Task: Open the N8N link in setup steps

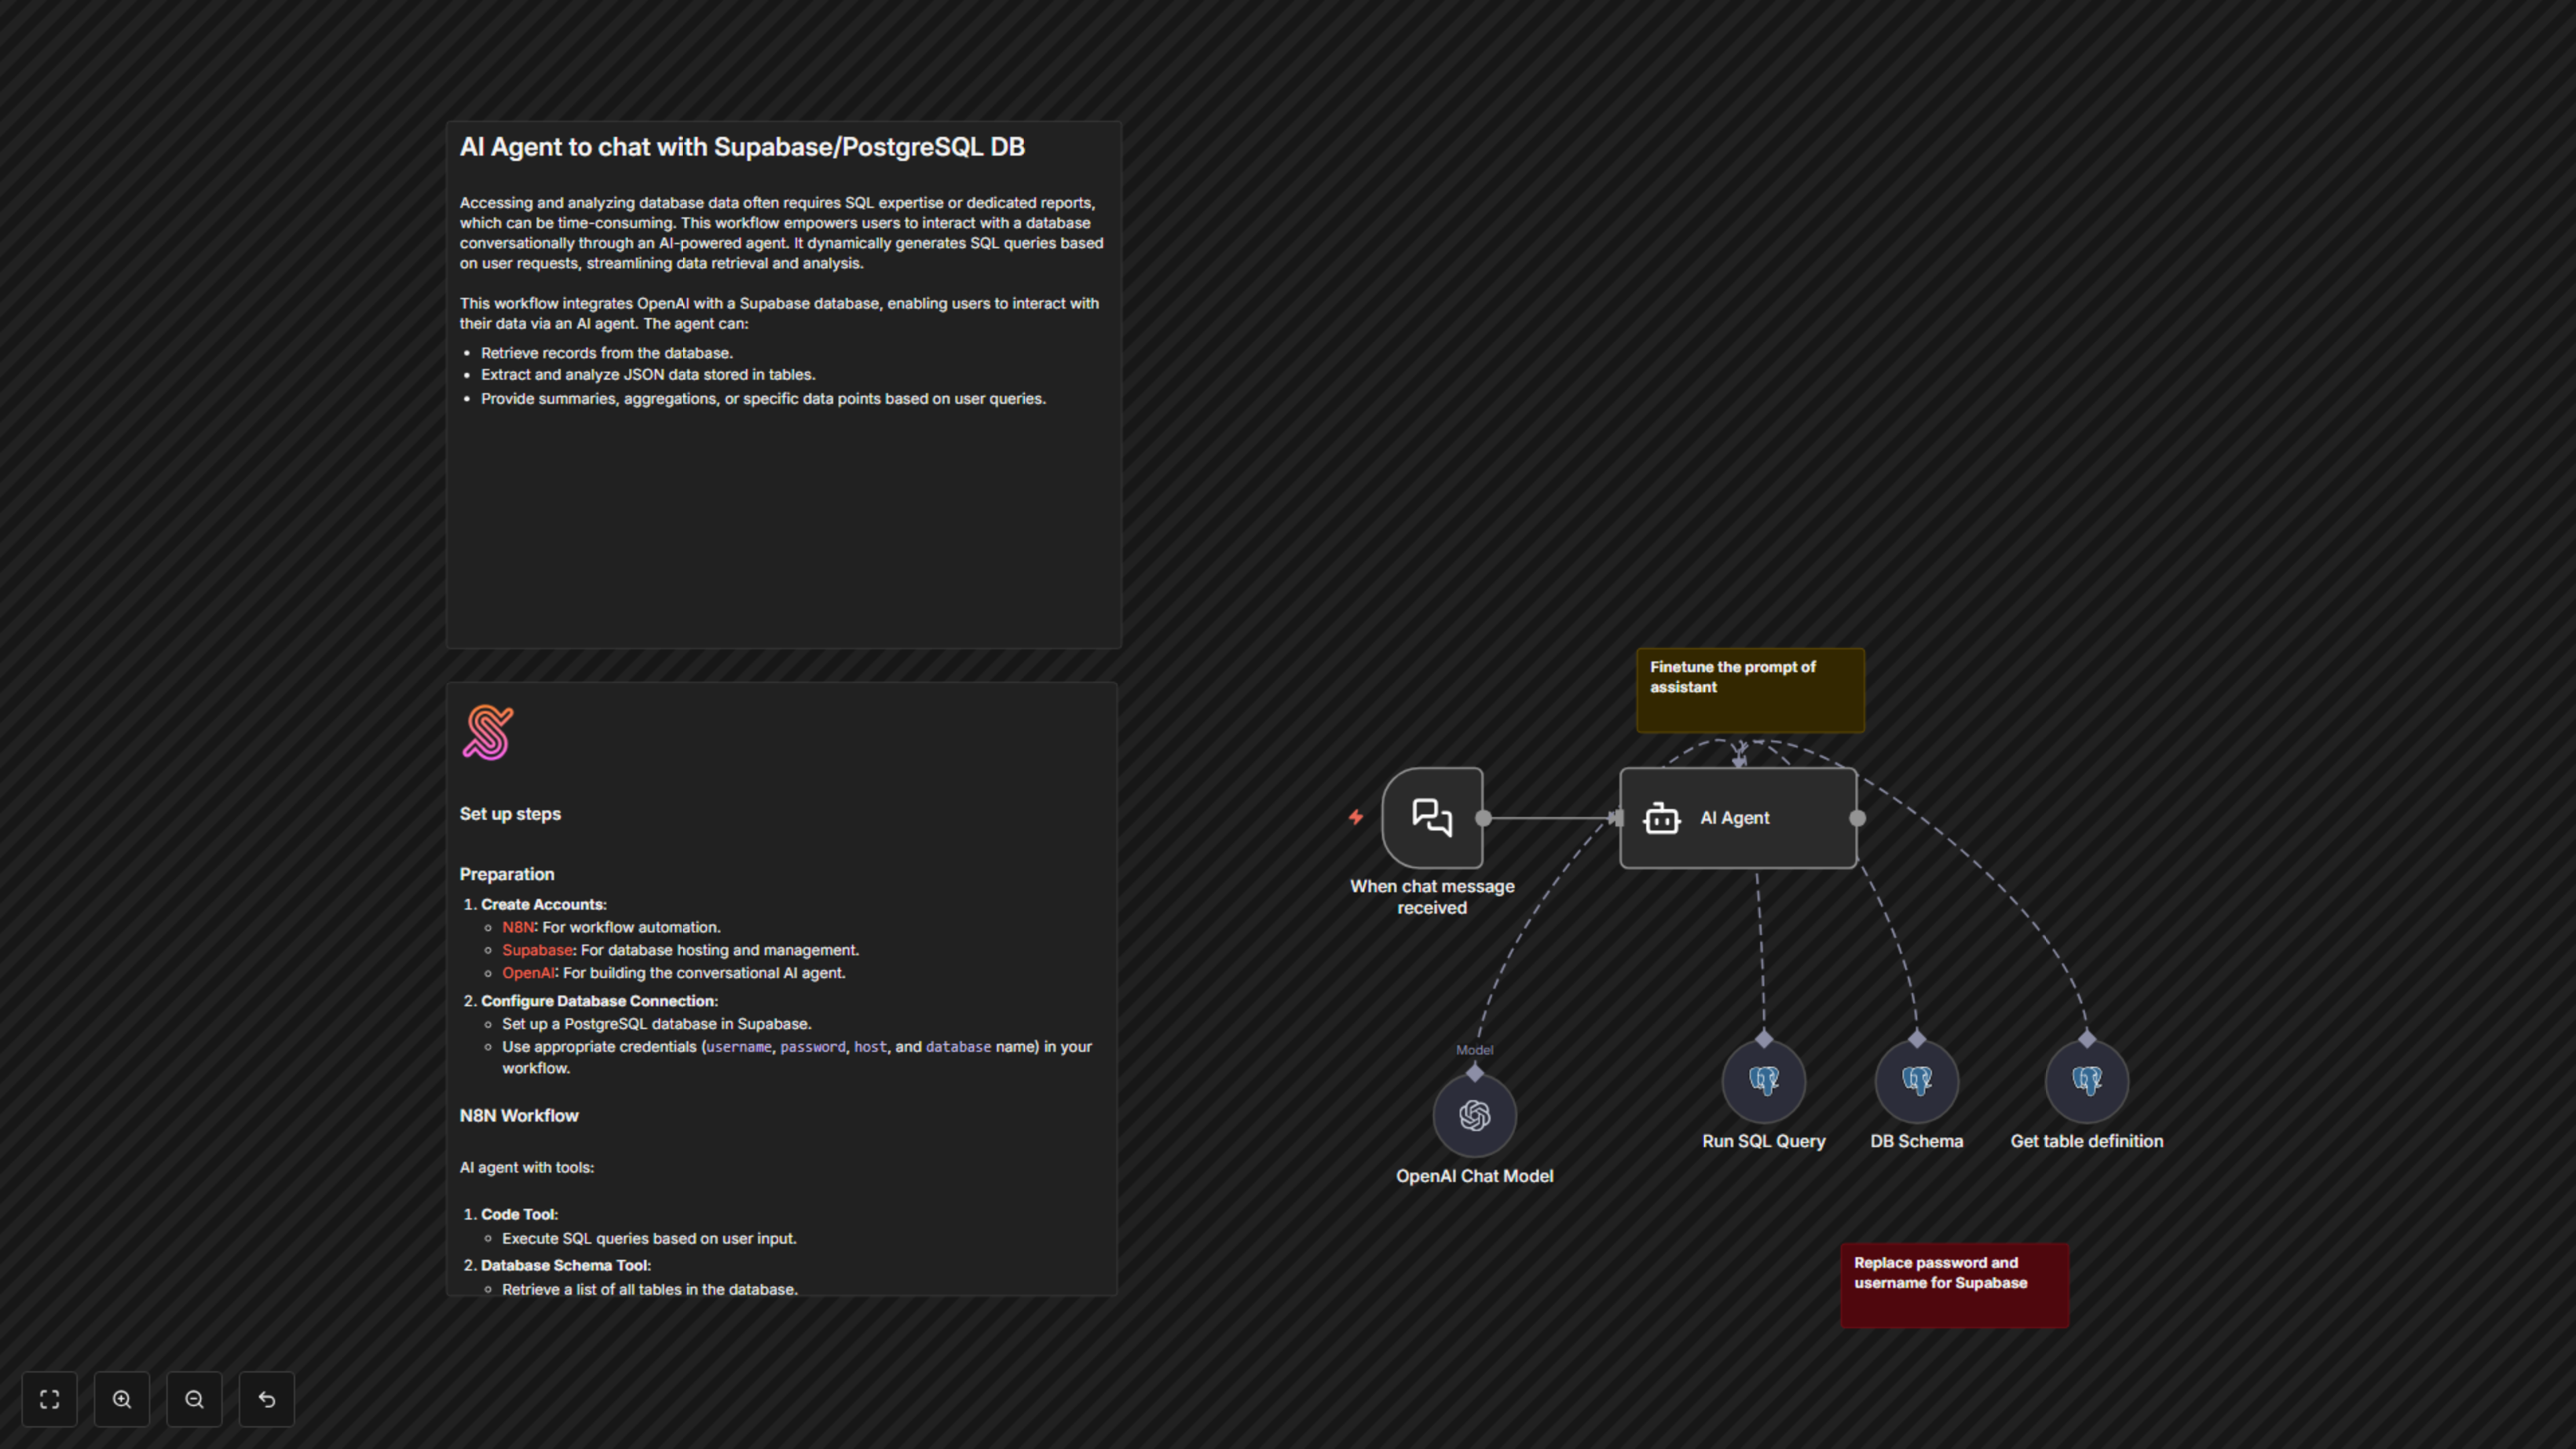Action: [518, 927]
